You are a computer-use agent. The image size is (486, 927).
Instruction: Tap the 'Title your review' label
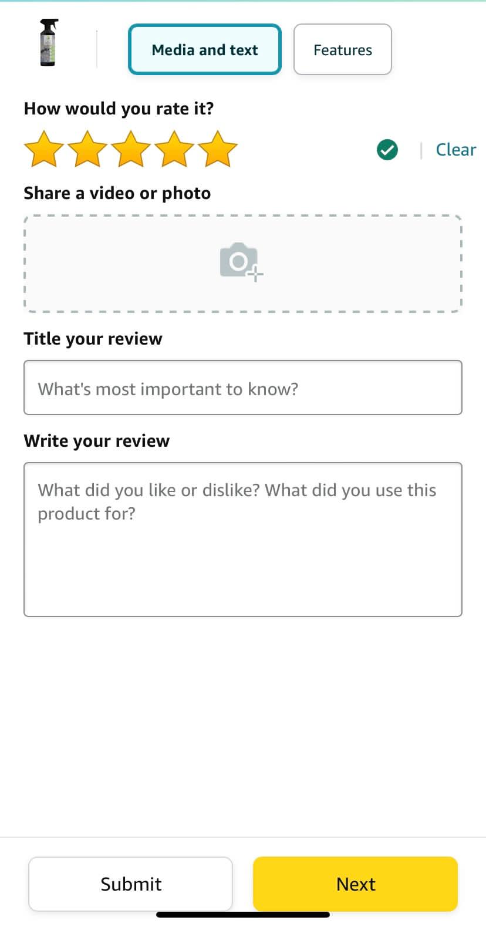93,339
